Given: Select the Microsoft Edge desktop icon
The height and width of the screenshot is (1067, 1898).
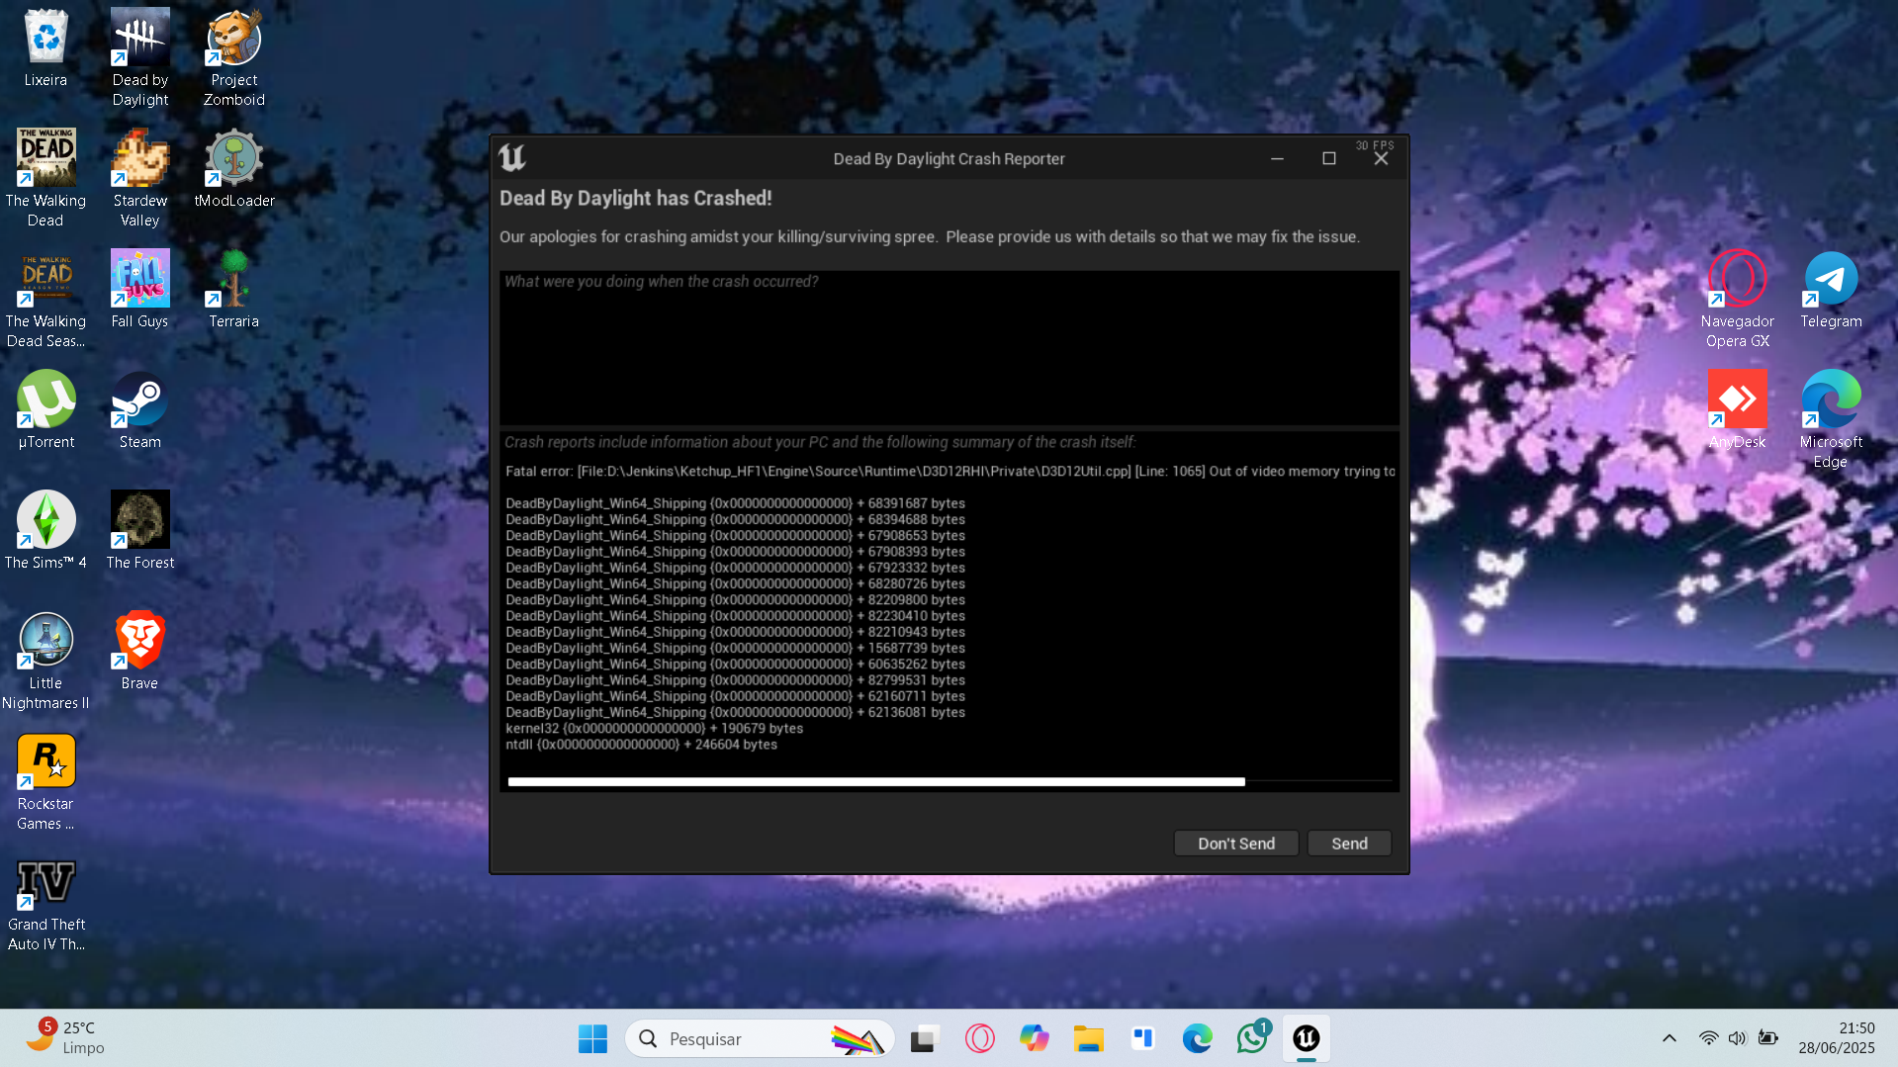Looking at the screenshot, I should coord(1831,419).
